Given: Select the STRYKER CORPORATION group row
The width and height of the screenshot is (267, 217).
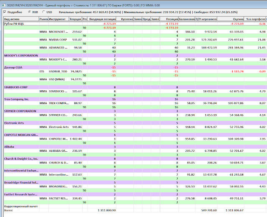Looking at the screenshot, I should (x=134, y=111).
